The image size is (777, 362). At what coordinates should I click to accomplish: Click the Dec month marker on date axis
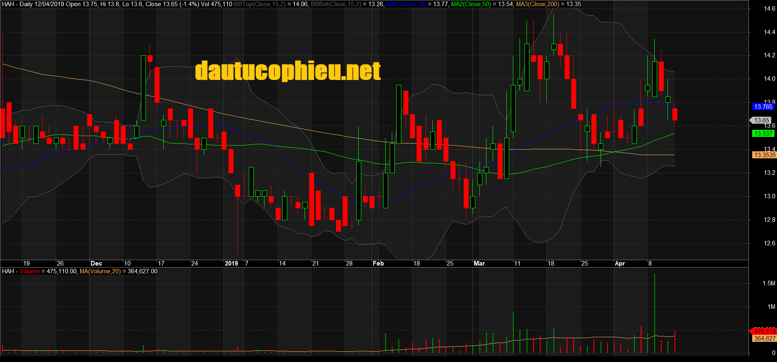click(x=96, y=263)
